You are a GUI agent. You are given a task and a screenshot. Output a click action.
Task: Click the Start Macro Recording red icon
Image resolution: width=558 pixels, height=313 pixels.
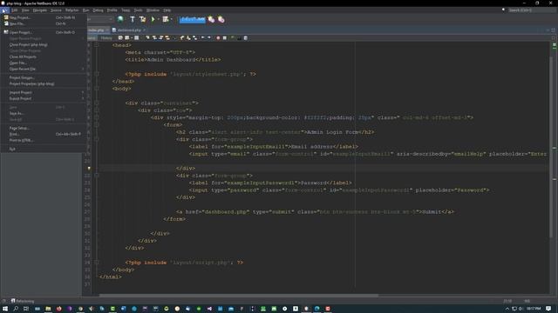[218, 37]
